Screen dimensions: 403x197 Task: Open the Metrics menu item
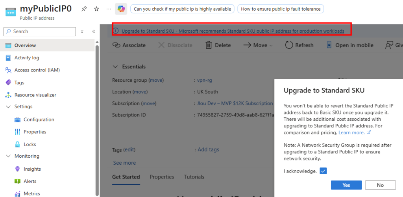(x=47, y=193)
